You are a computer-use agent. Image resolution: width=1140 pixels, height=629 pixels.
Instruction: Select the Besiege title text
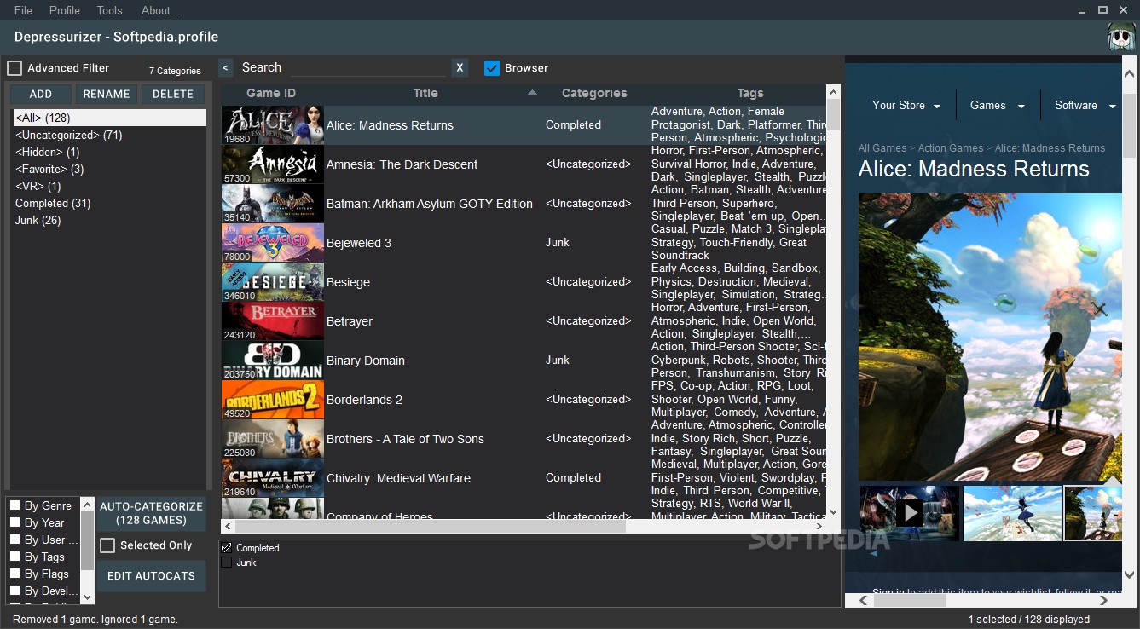pyautogui.click(x=348, y=282)
